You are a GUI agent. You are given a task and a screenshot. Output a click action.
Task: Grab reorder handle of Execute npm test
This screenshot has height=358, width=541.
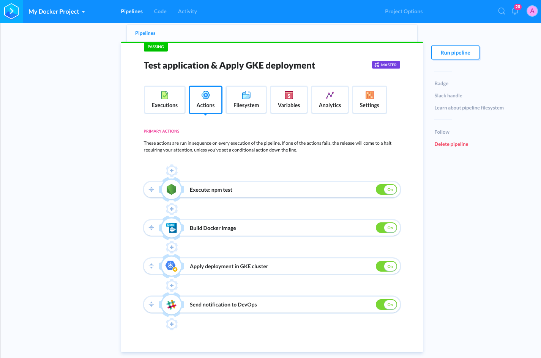[151, 189]
